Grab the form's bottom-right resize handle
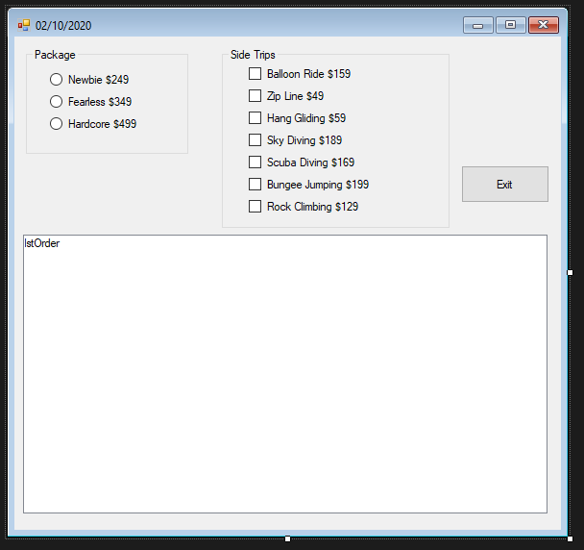 coord(570,538)
